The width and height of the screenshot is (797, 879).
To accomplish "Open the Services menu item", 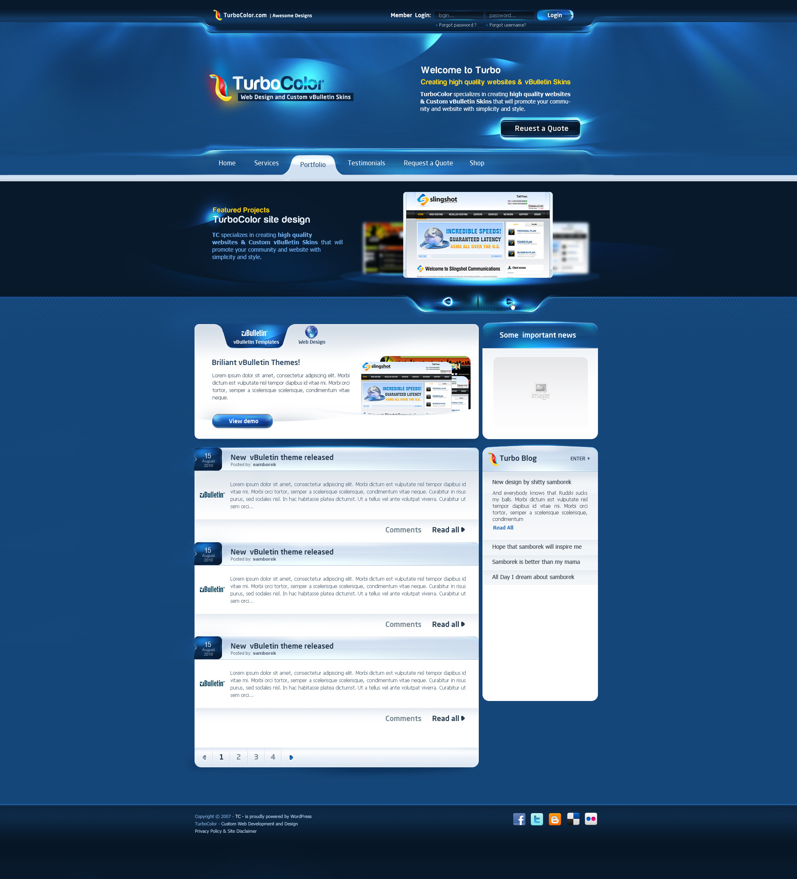I will click(x=266, y=163).
